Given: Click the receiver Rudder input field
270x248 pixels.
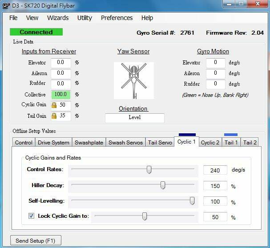Looking at the screenshot, I should tap(61, 84).
